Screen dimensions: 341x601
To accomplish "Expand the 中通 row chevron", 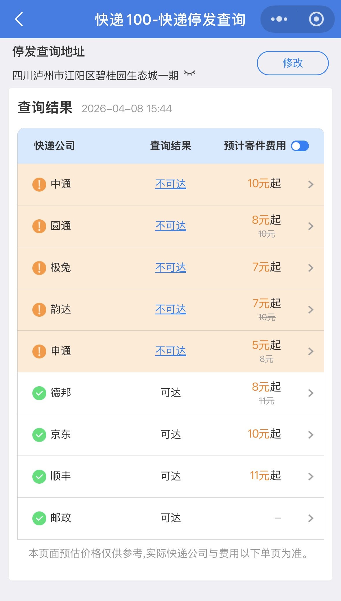I will coord(311,184).
